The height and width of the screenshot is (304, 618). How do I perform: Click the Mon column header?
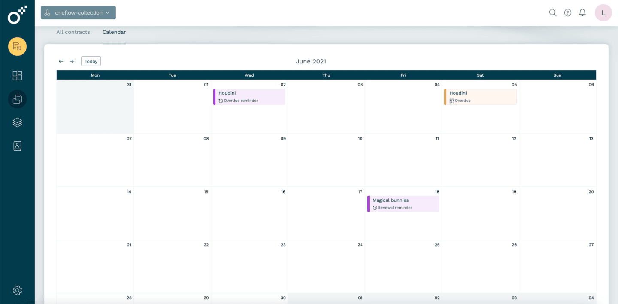point(95,75)
